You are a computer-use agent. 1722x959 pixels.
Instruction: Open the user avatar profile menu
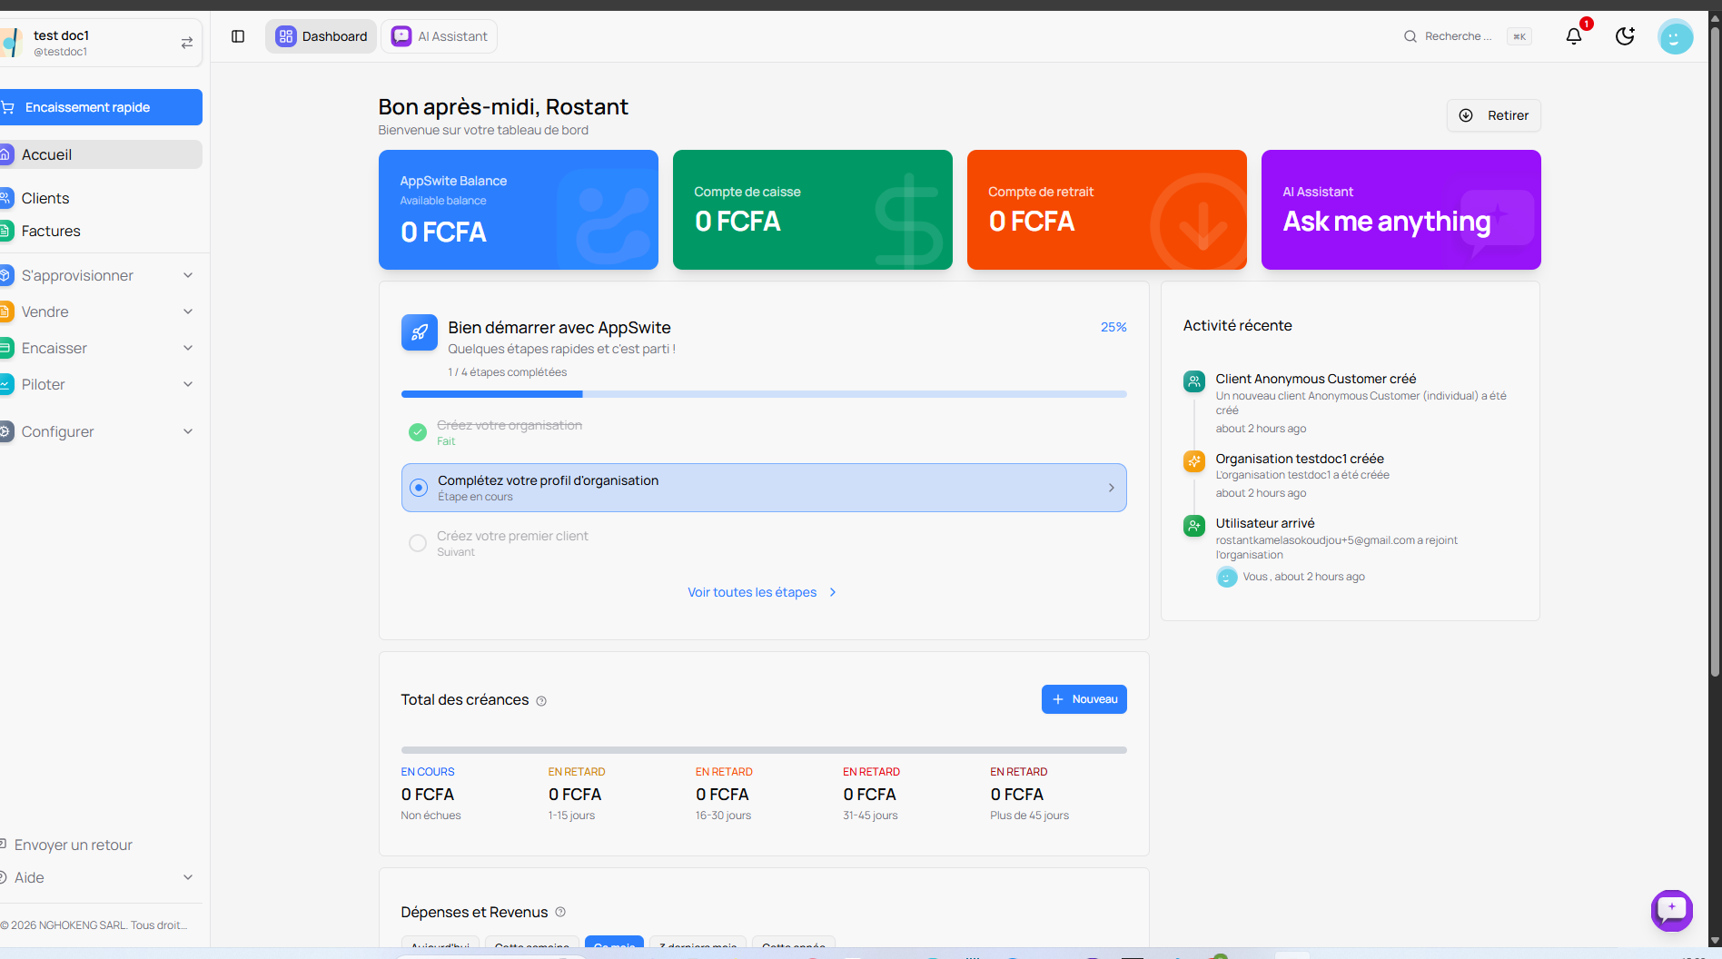1675,36
